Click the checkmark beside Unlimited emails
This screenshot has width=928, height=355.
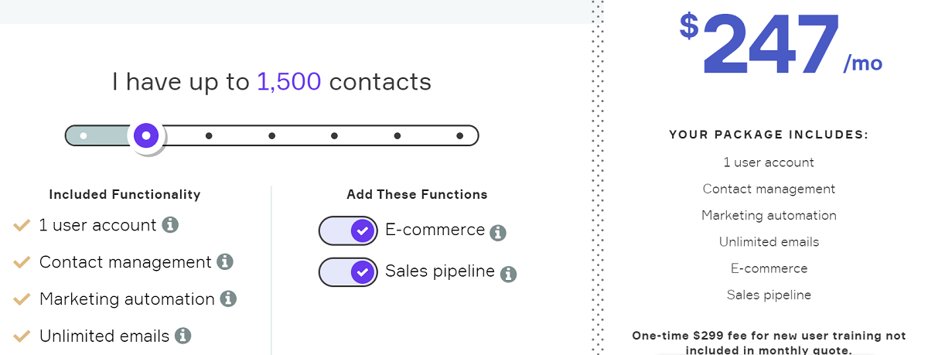click(22, 336)
